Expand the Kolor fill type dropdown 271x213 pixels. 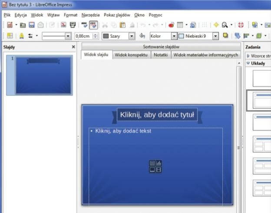[174, 36]
